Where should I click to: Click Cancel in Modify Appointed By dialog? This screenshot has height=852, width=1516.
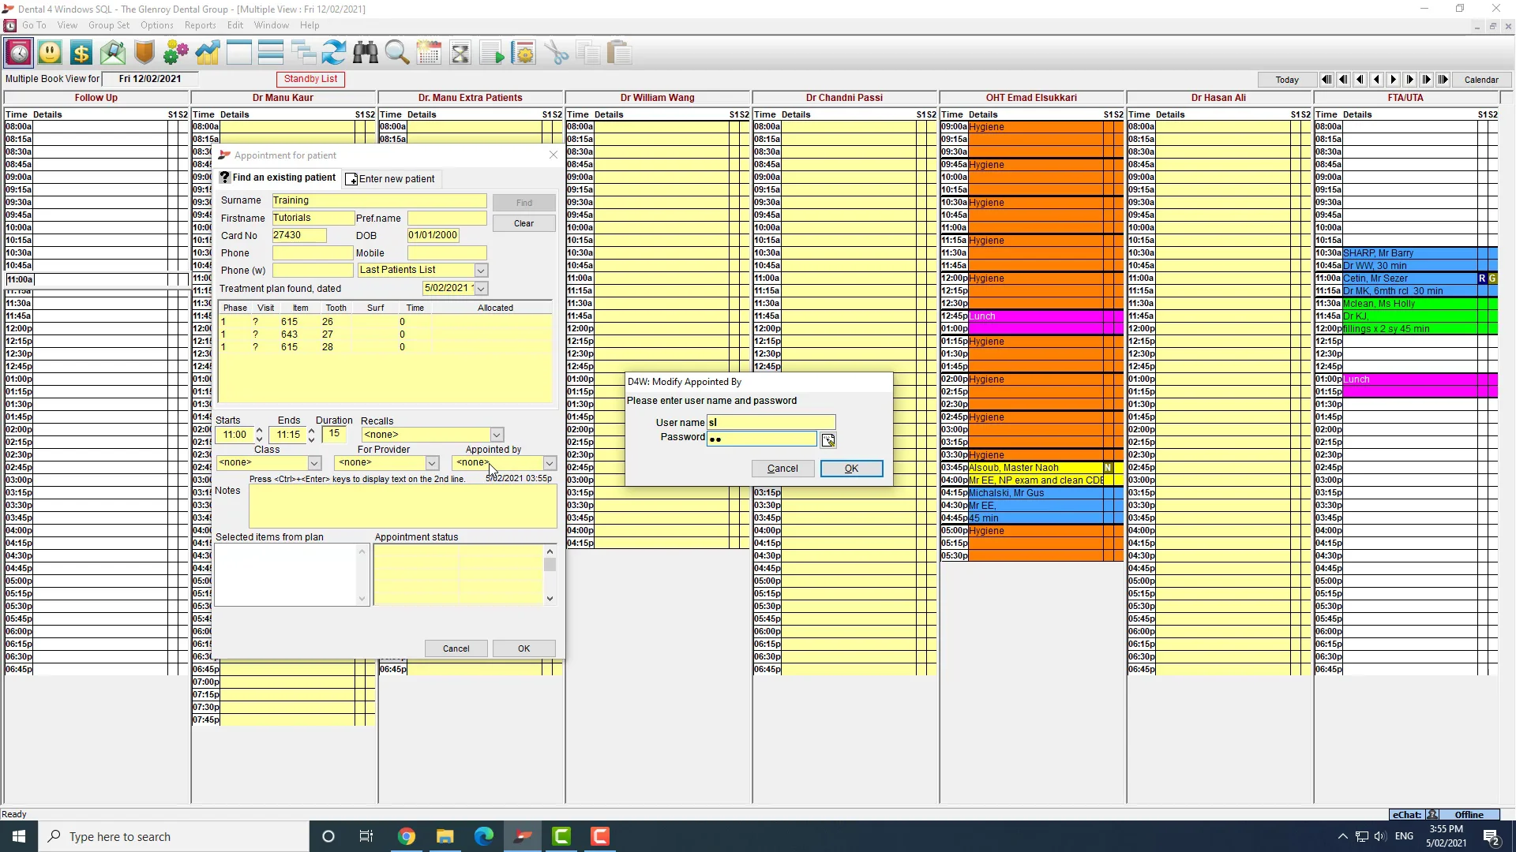[782, 469]
